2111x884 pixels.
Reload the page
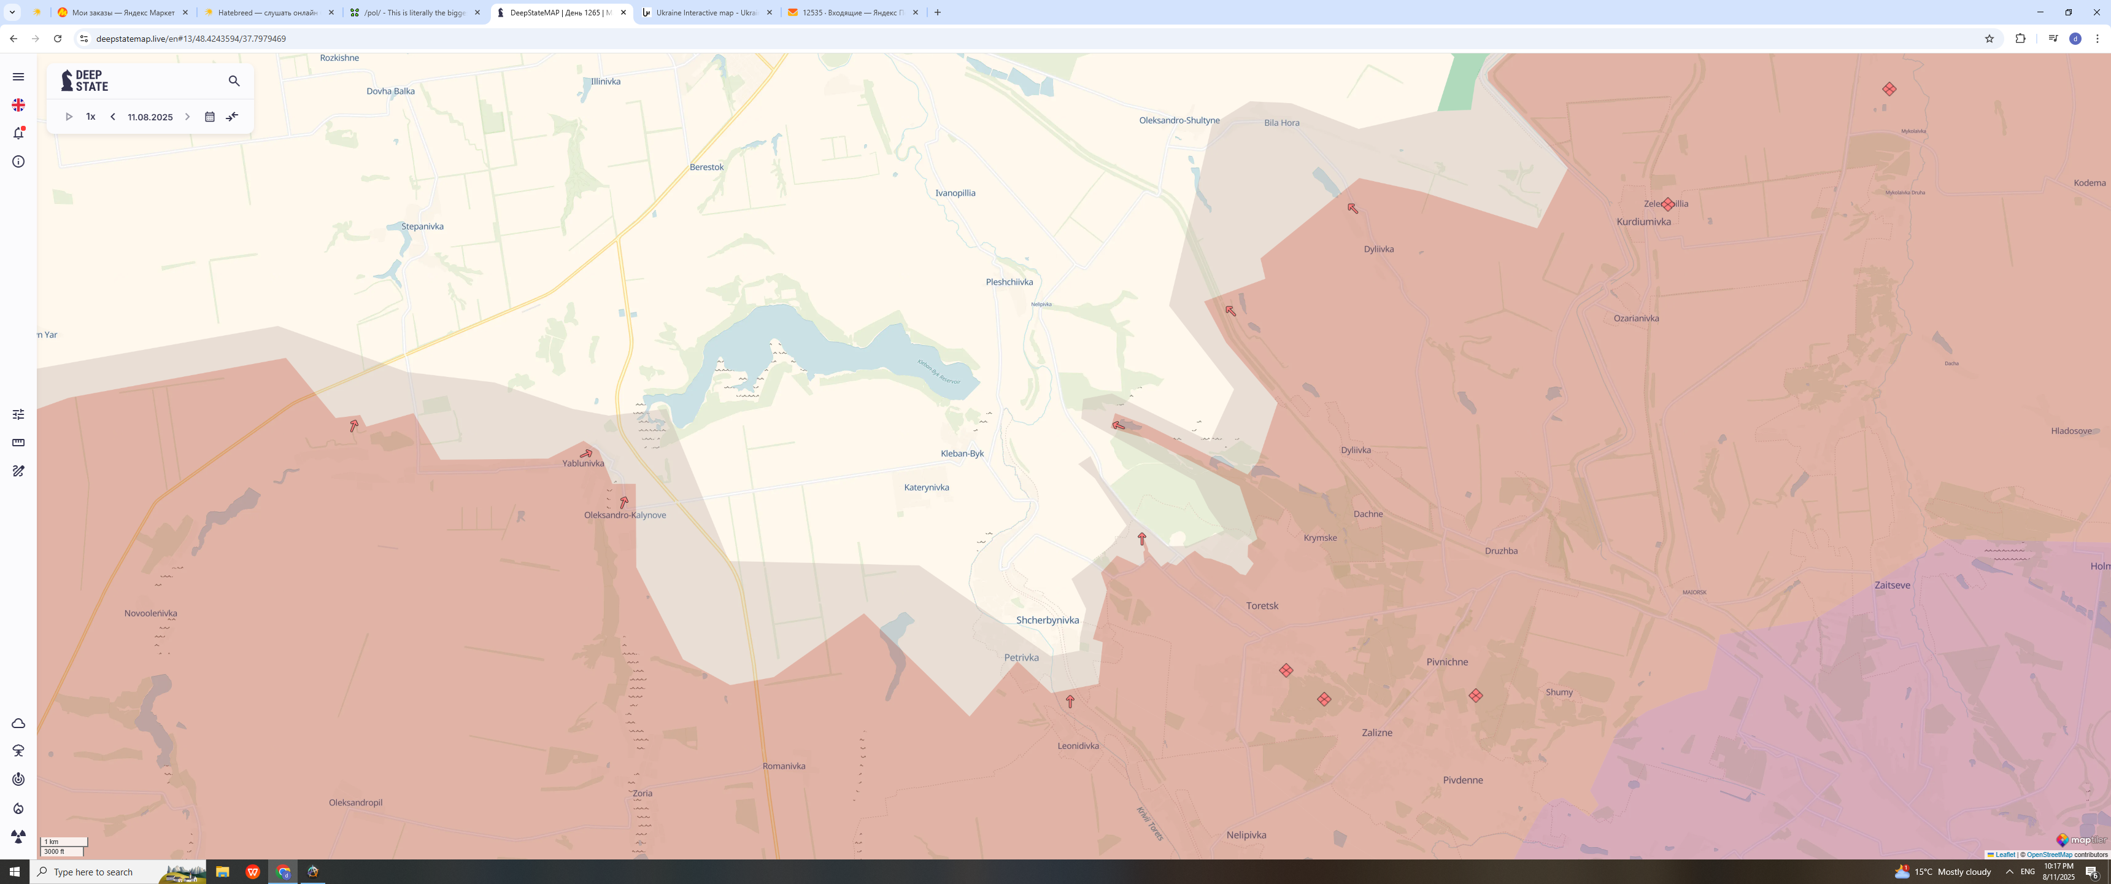coord(57,39)
